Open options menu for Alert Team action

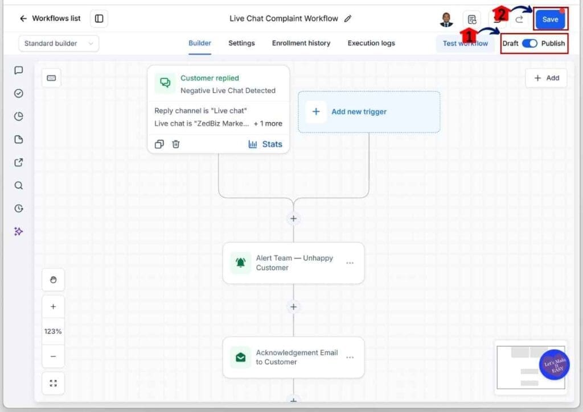pyautogui.click(x=350, y=263)
